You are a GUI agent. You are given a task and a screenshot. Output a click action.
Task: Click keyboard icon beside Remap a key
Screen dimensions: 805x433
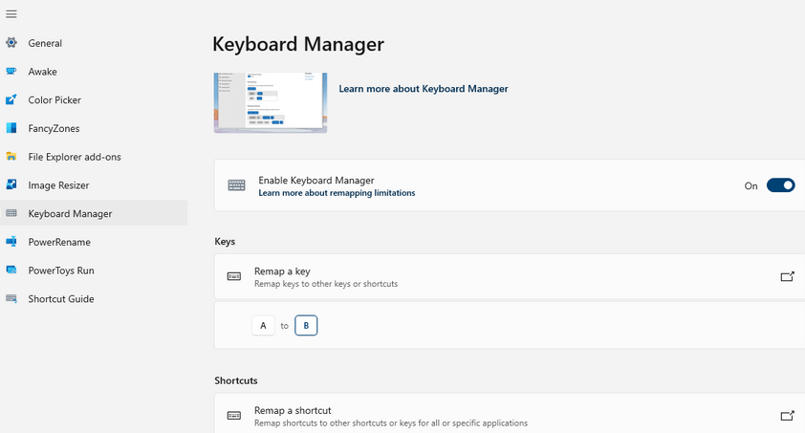click(234, 276)
